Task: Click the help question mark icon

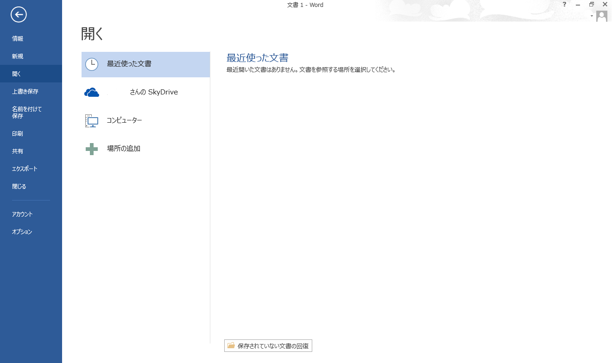Action: 564,5
